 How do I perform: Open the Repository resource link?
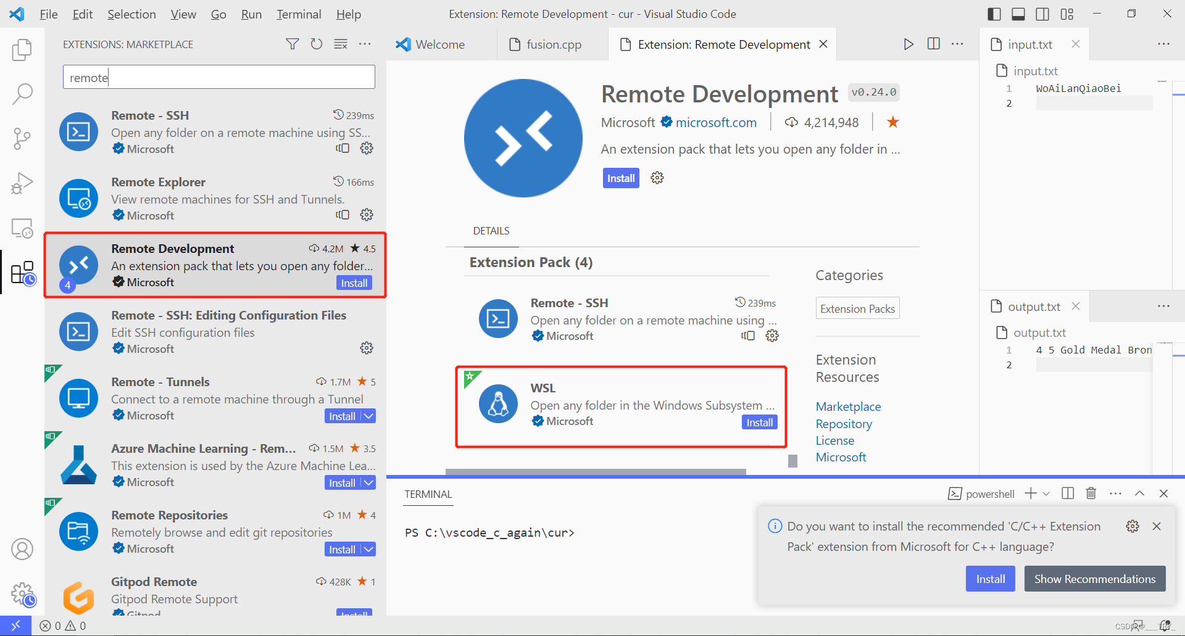click(844, 424)
